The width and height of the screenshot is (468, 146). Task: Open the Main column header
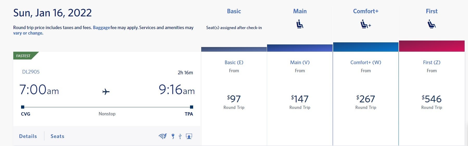(x=300, y=11)
